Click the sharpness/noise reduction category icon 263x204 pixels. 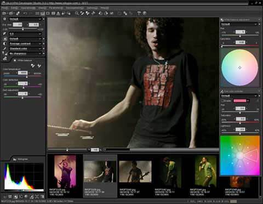point(5,53)
